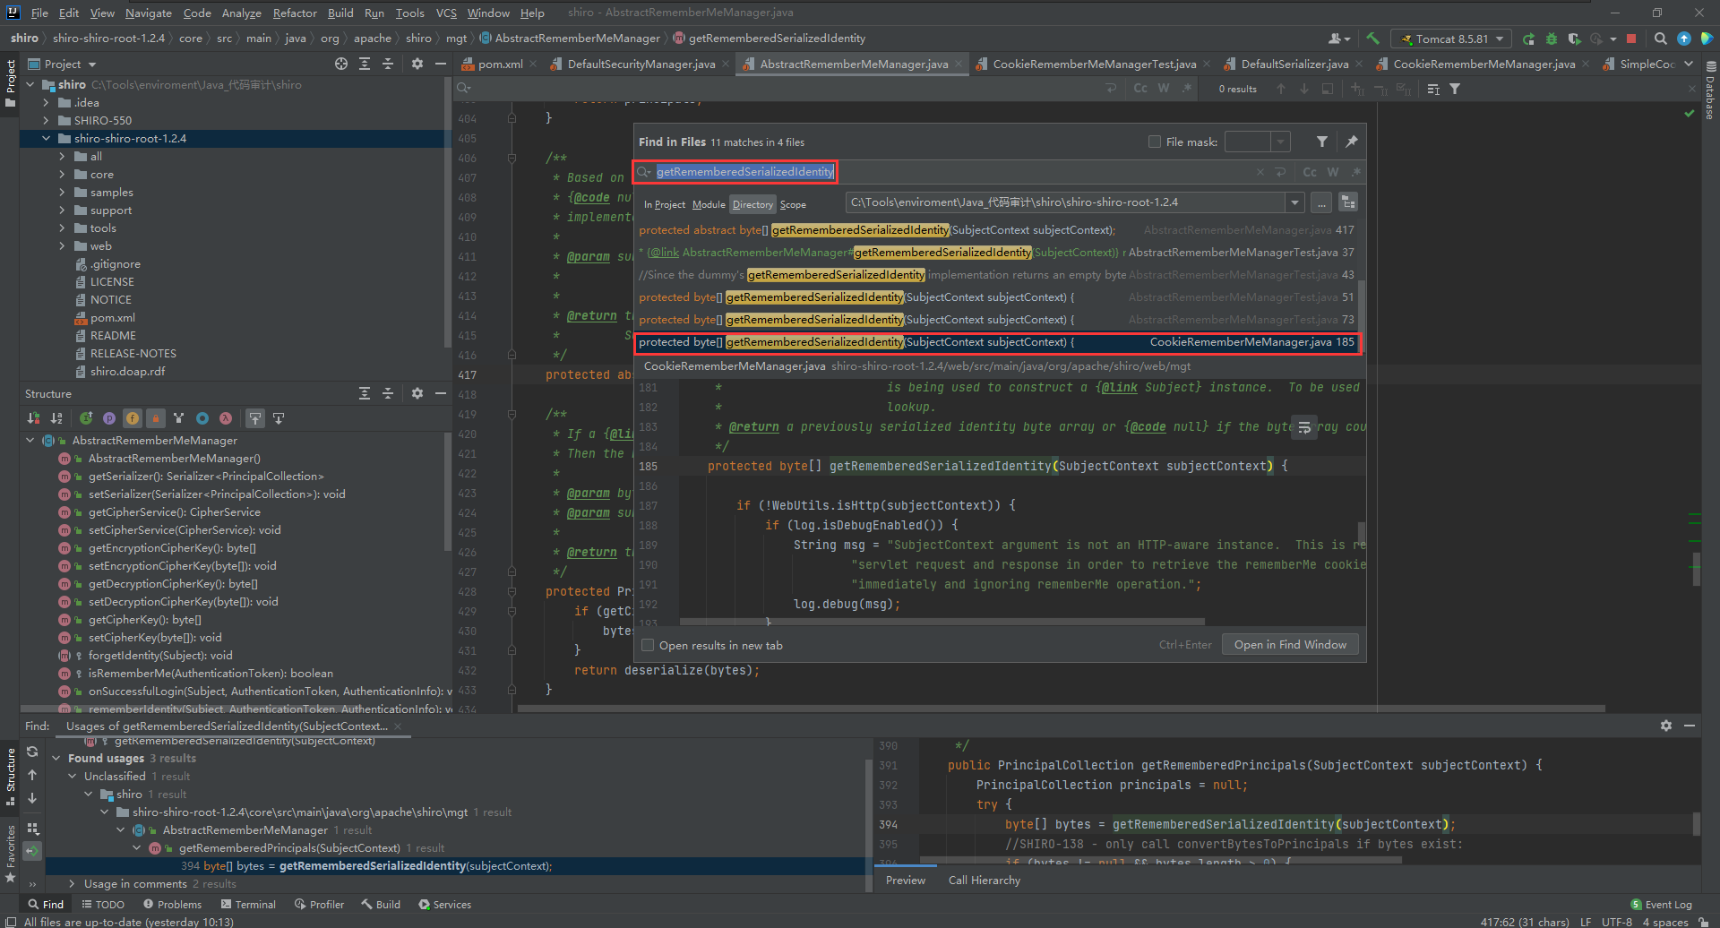Select the Module scope option

[709, 204]
